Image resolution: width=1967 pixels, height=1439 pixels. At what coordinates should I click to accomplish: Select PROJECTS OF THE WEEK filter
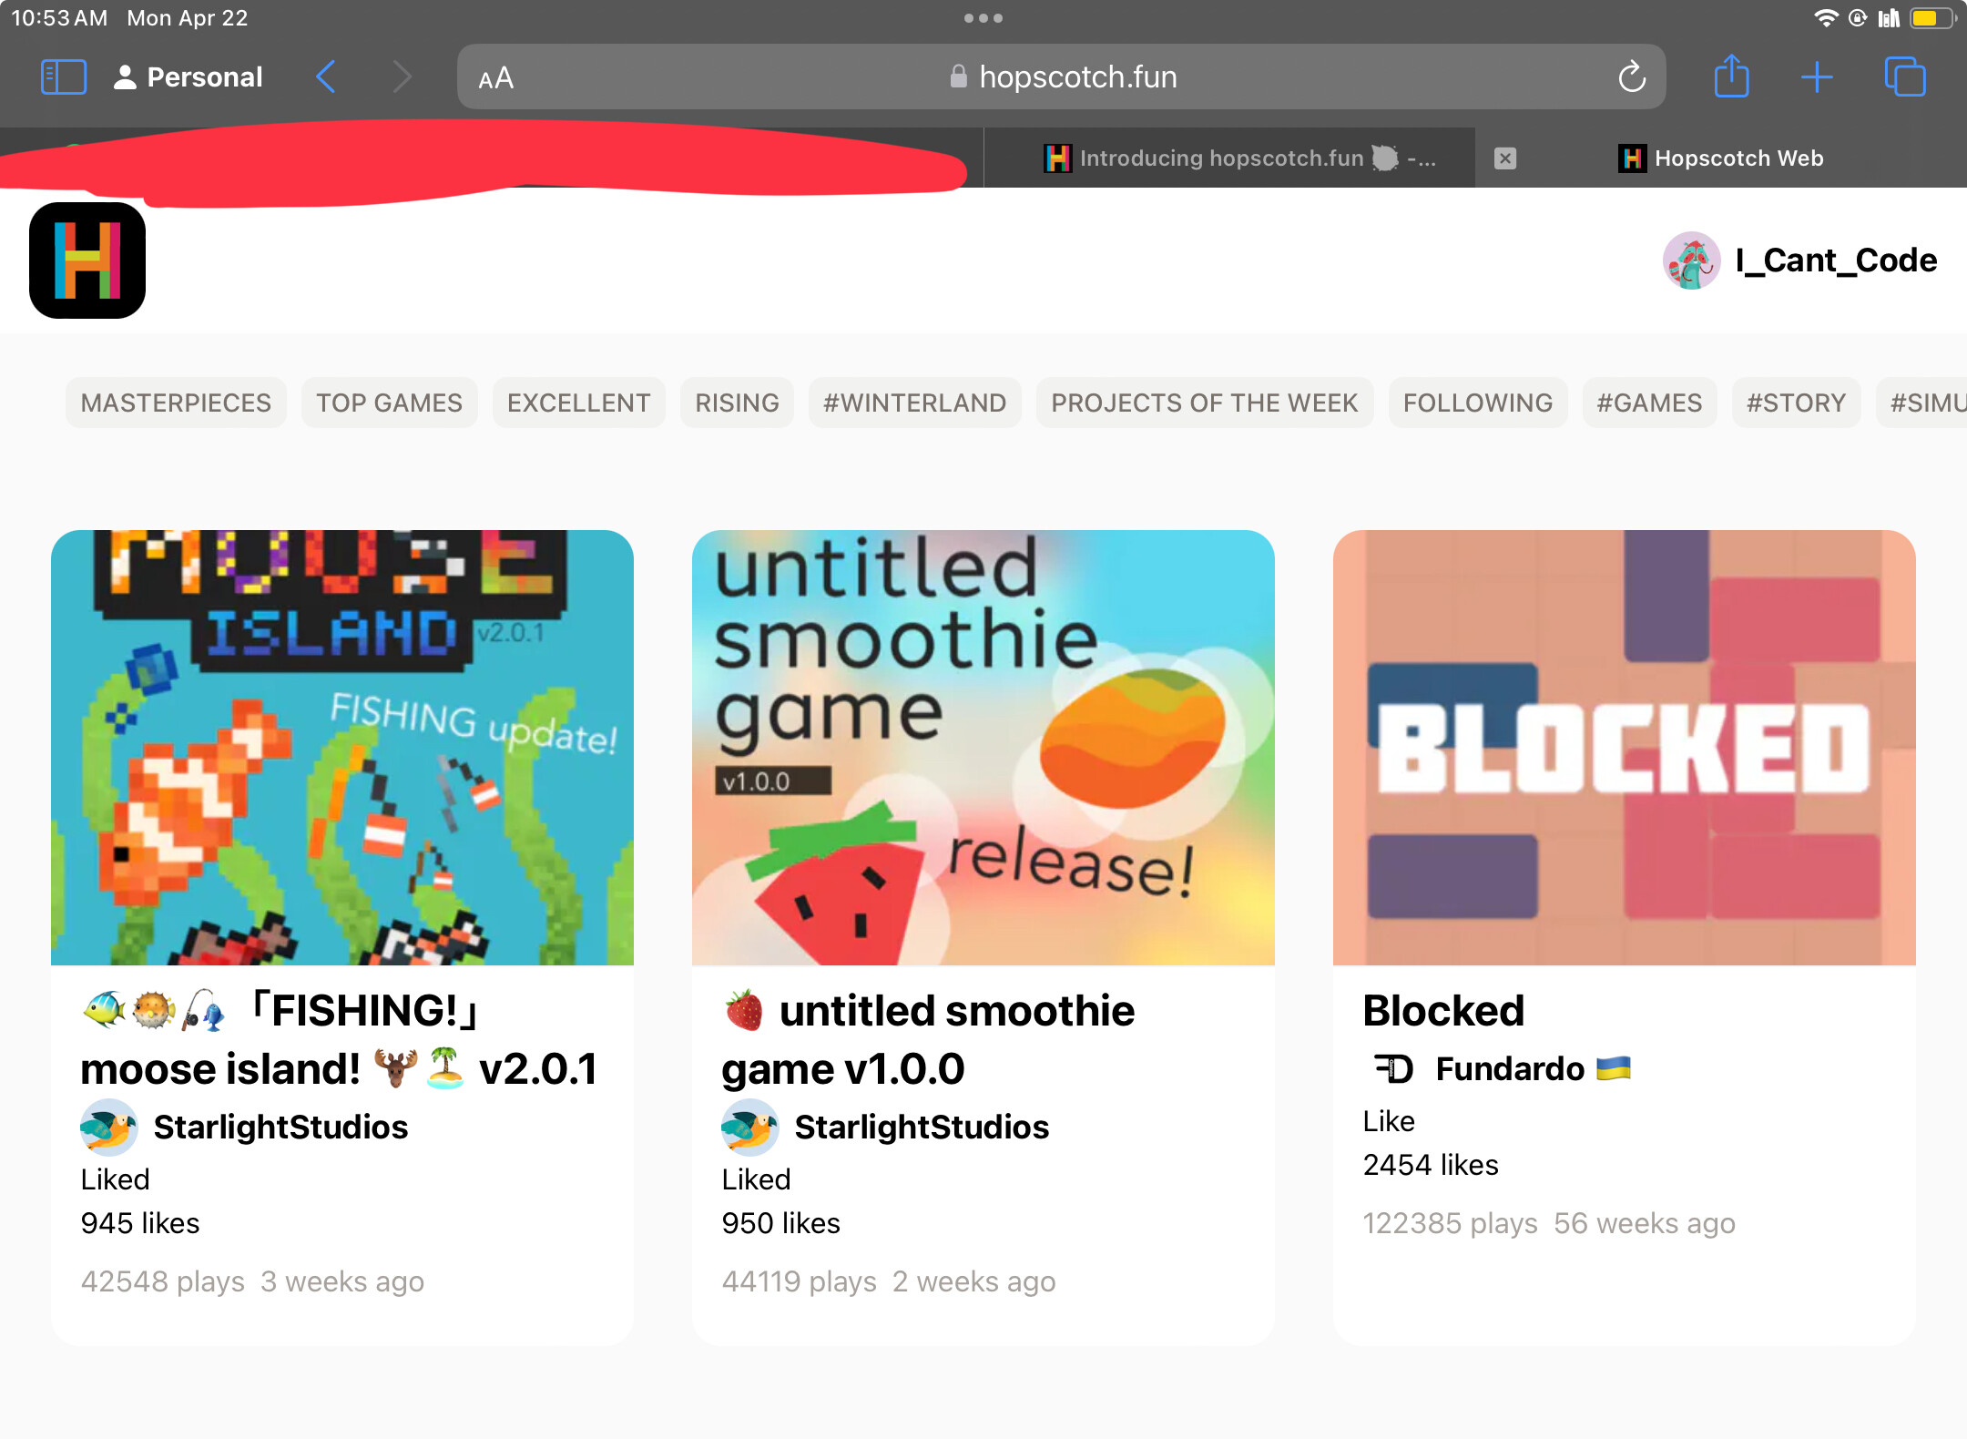coord(1204,403)
